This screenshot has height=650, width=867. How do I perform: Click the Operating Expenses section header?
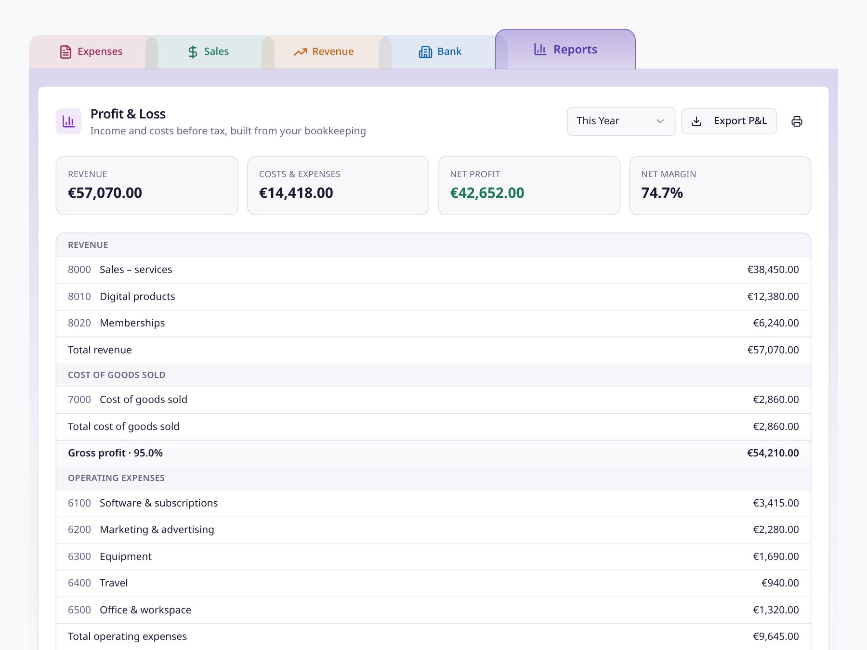(433, 478)
